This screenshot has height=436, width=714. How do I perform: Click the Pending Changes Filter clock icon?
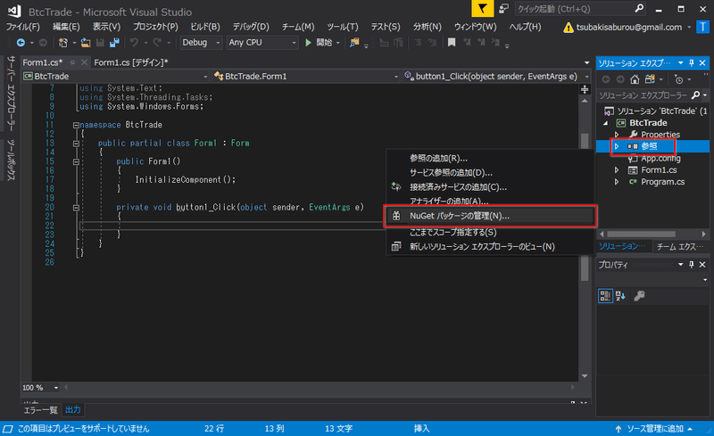click(x=678, y=79)
